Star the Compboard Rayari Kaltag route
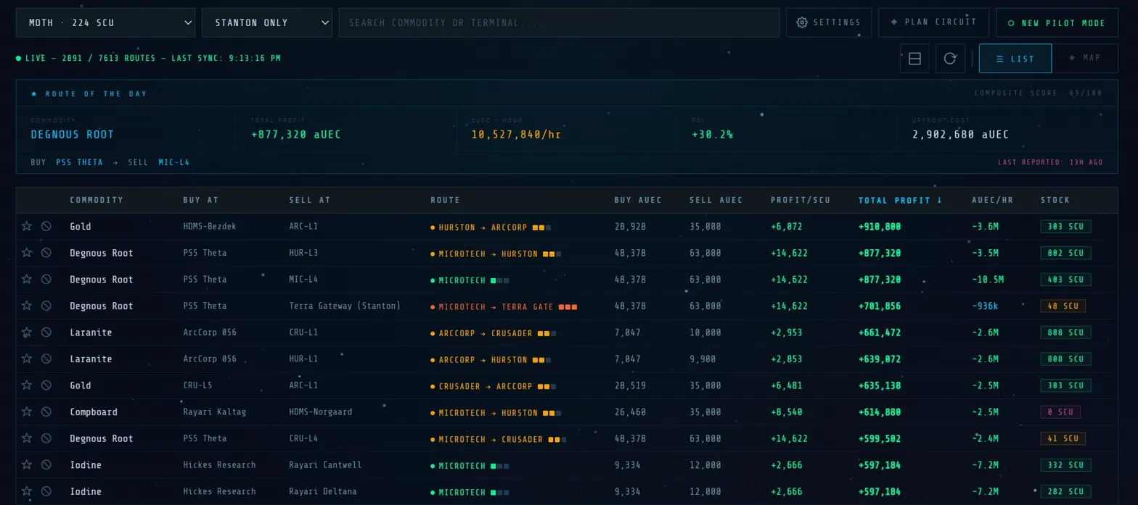 (x=27, y=412)
